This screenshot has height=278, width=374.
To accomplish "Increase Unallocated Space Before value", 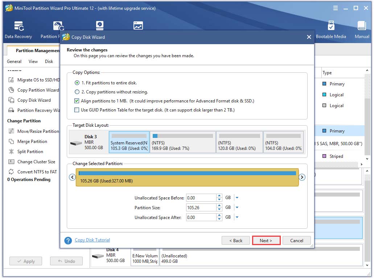I will pos(219,195).
